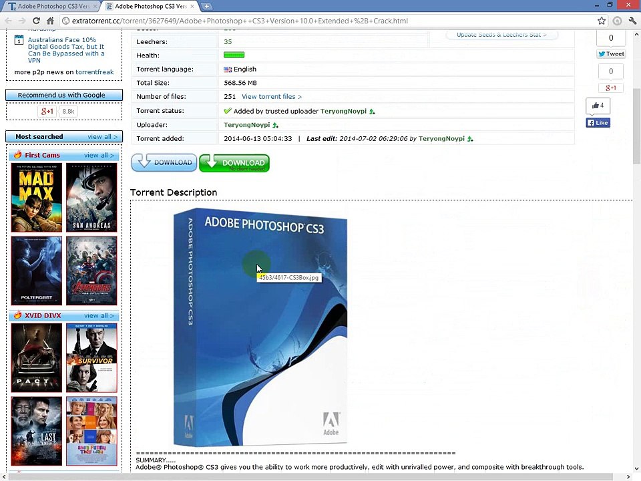Select second Adobe Photoshop CS3 tab
Screen dimensions: 641x481
point(150,6)
